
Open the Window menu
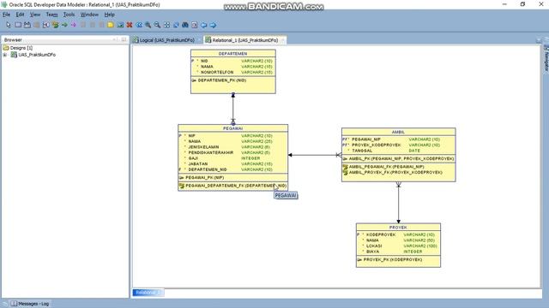pos(89,15)
